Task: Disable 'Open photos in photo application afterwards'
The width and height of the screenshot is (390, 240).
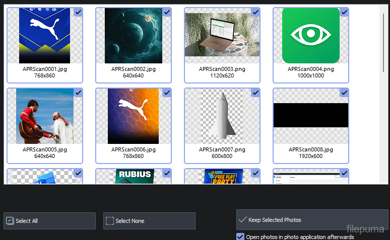Action: click(x=240, y=236)
